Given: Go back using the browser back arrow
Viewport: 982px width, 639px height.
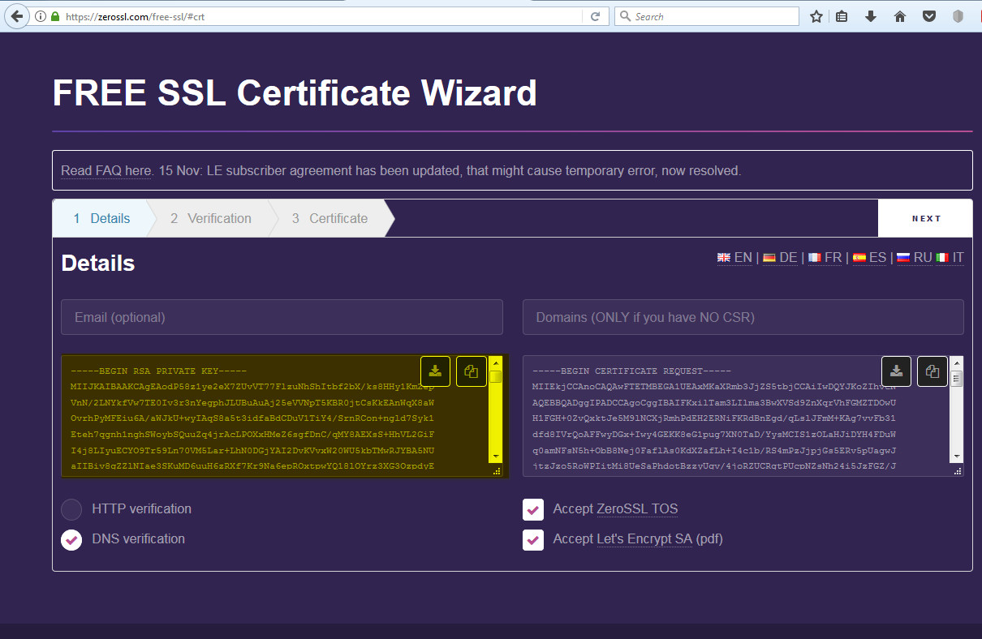Looking at the screenshot, I should click(16, 16).
